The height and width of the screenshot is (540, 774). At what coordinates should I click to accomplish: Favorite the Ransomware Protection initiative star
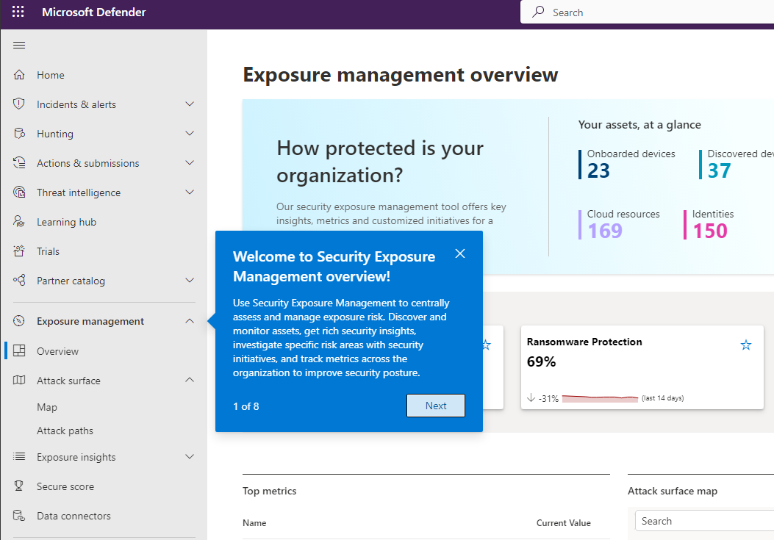click(745, 344)
